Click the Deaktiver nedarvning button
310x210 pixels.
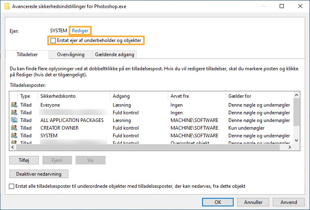(39, 174)
